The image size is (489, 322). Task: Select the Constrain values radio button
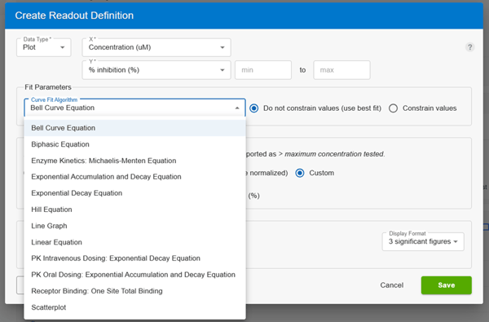pyautogui.click(x=393, y=108)
